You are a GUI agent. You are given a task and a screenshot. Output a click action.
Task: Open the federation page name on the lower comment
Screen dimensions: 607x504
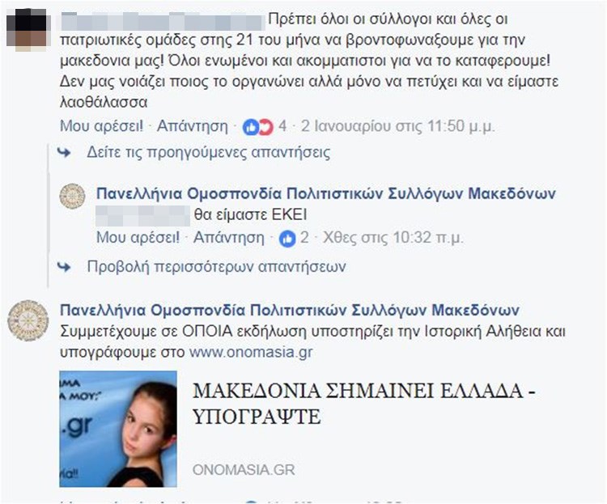[290, 310]
